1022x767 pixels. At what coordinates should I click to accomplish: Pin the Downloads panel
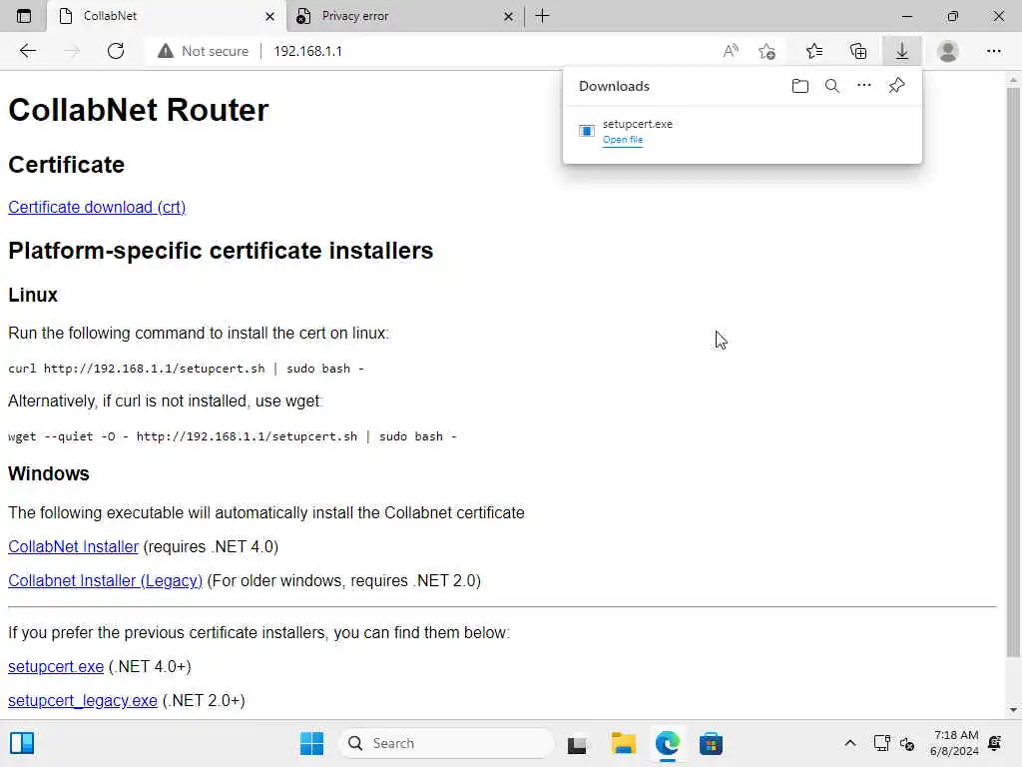pos(896,86)
